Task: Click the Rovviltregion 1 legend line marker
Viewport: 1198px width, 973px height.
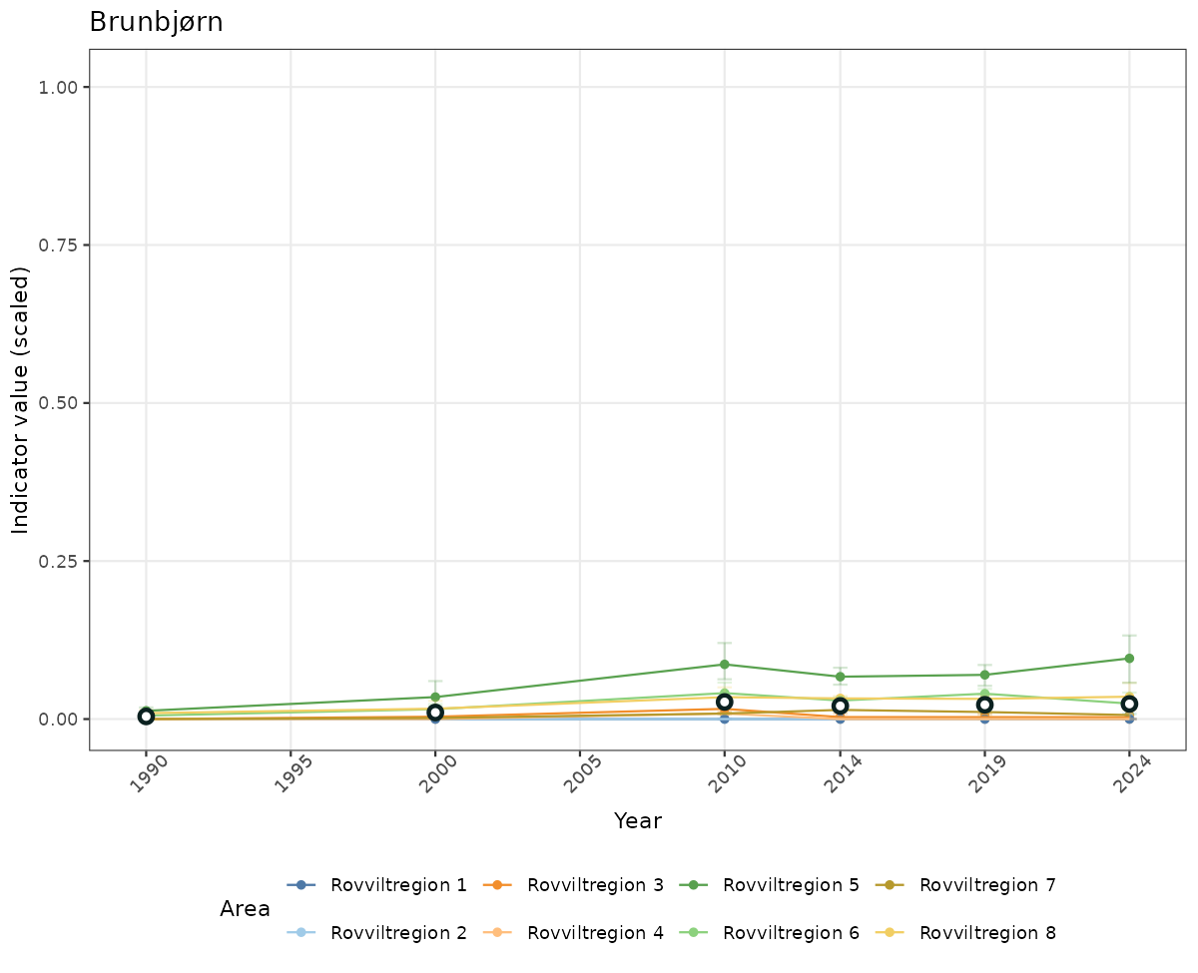Action: 300,885
